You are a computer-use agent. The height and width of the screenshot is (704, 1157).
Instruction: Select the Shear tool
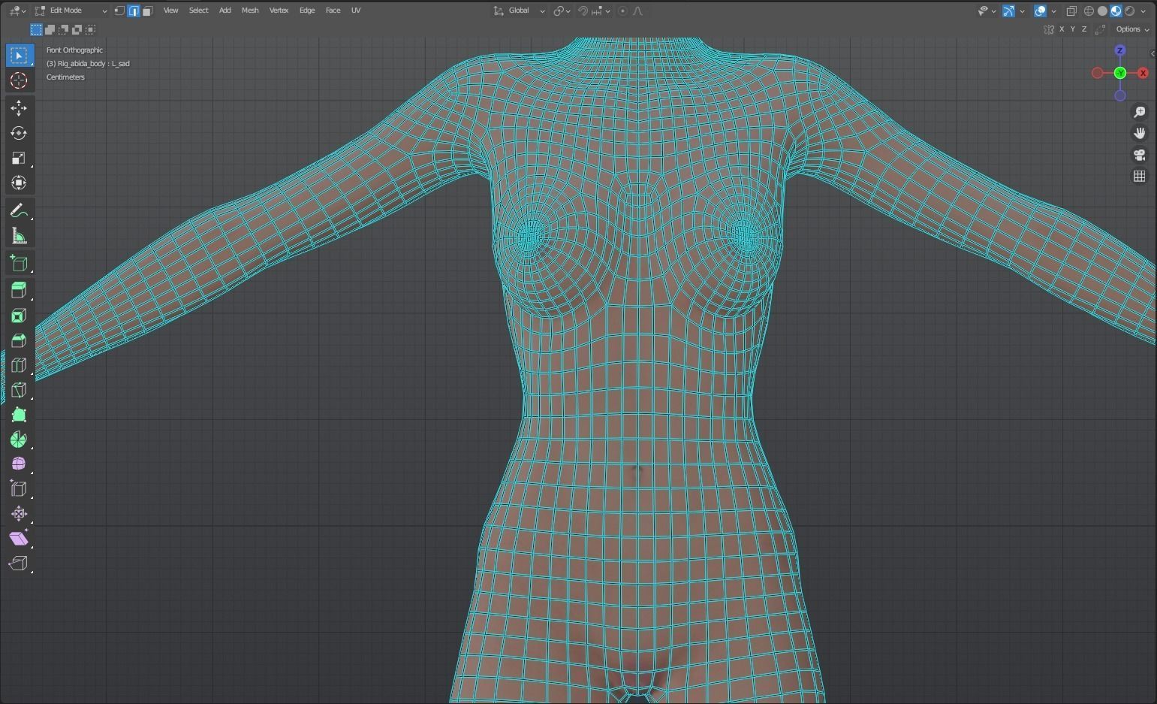[x=19, y=539]
